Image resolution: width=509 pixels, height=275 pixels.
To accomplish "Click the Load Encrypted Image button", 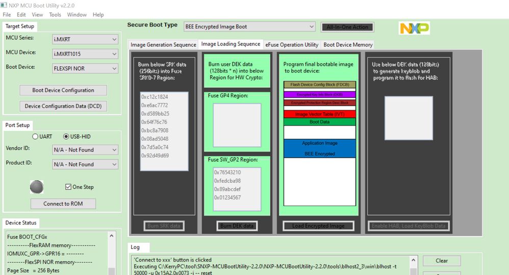I will click(x=318, y=226).
